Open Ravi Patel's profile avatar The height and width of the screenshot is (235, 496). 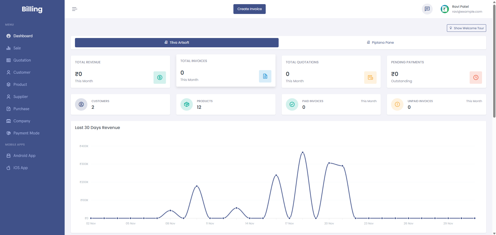coord(445,9)
